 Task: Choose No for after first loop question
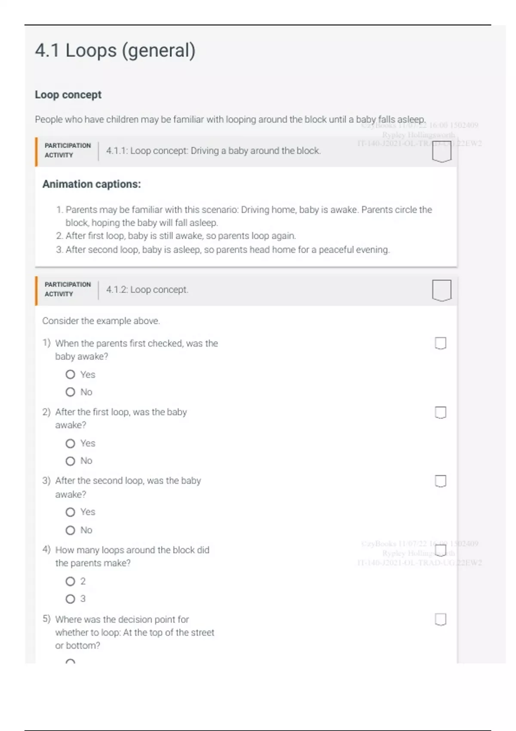click(x=71, y=461)
